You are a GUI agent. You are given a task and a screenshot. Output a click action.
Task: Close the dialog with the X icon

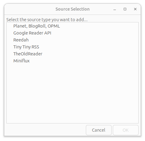point(135,9)
